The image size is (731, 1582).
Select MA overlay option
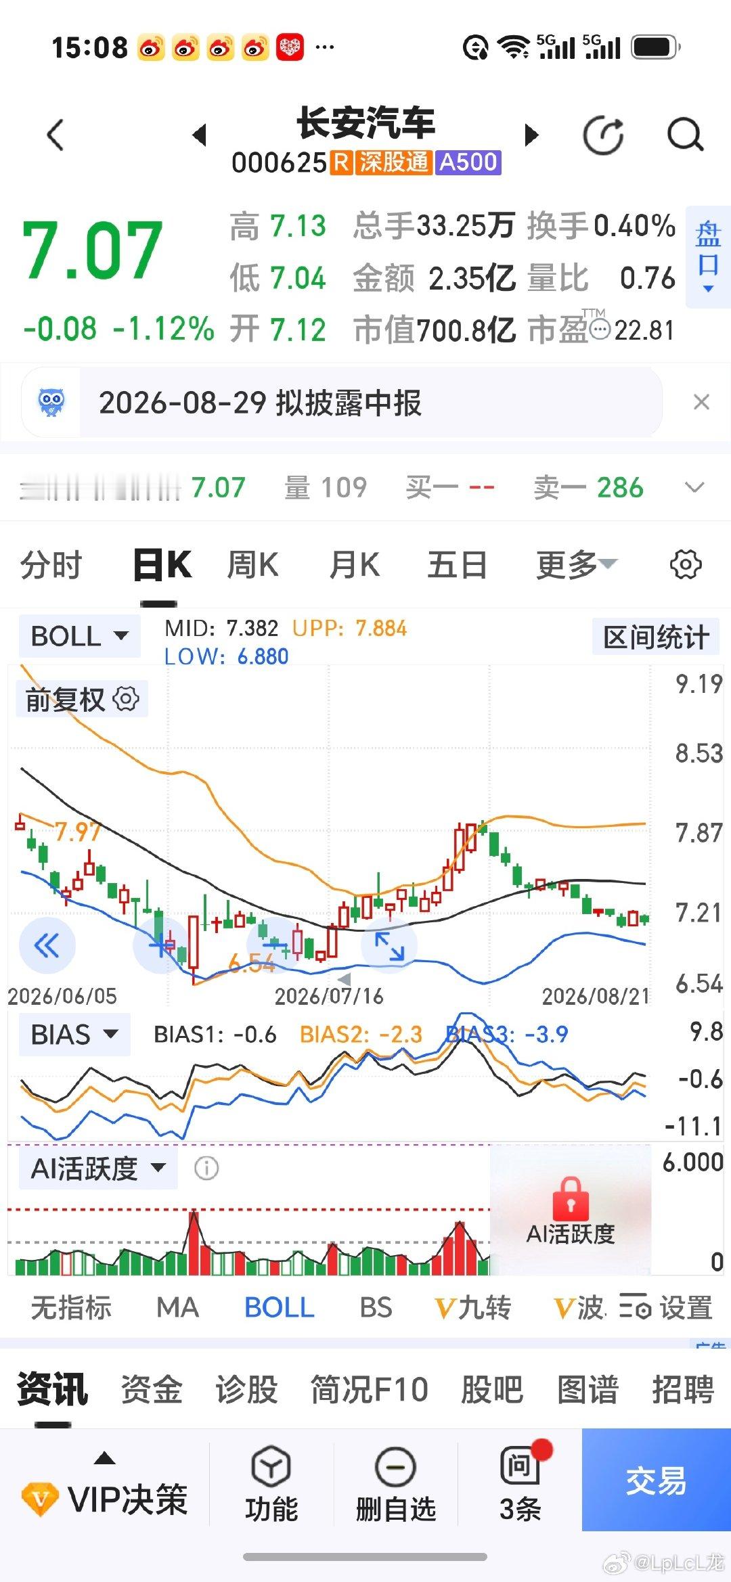point(177,1307)
